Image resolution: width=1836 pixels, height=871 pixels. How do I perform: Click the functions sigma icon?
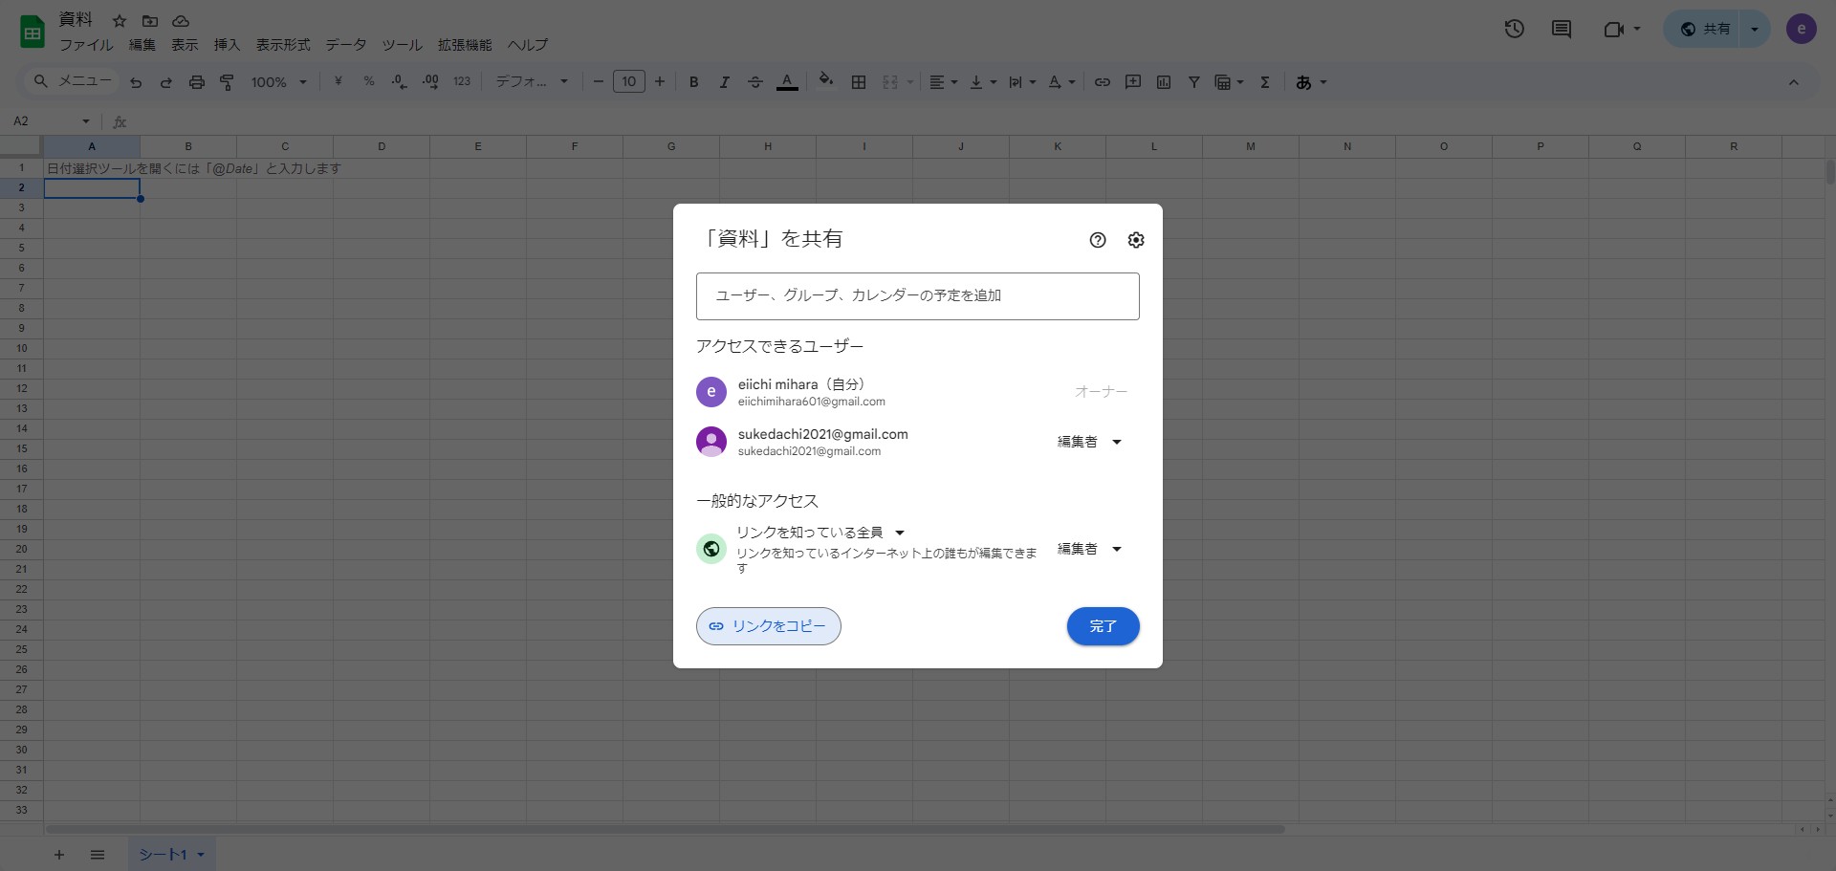coord(1265,82)
